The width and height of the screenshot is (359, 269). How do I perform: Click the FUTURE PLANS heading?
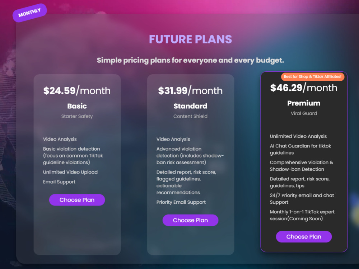191,39
